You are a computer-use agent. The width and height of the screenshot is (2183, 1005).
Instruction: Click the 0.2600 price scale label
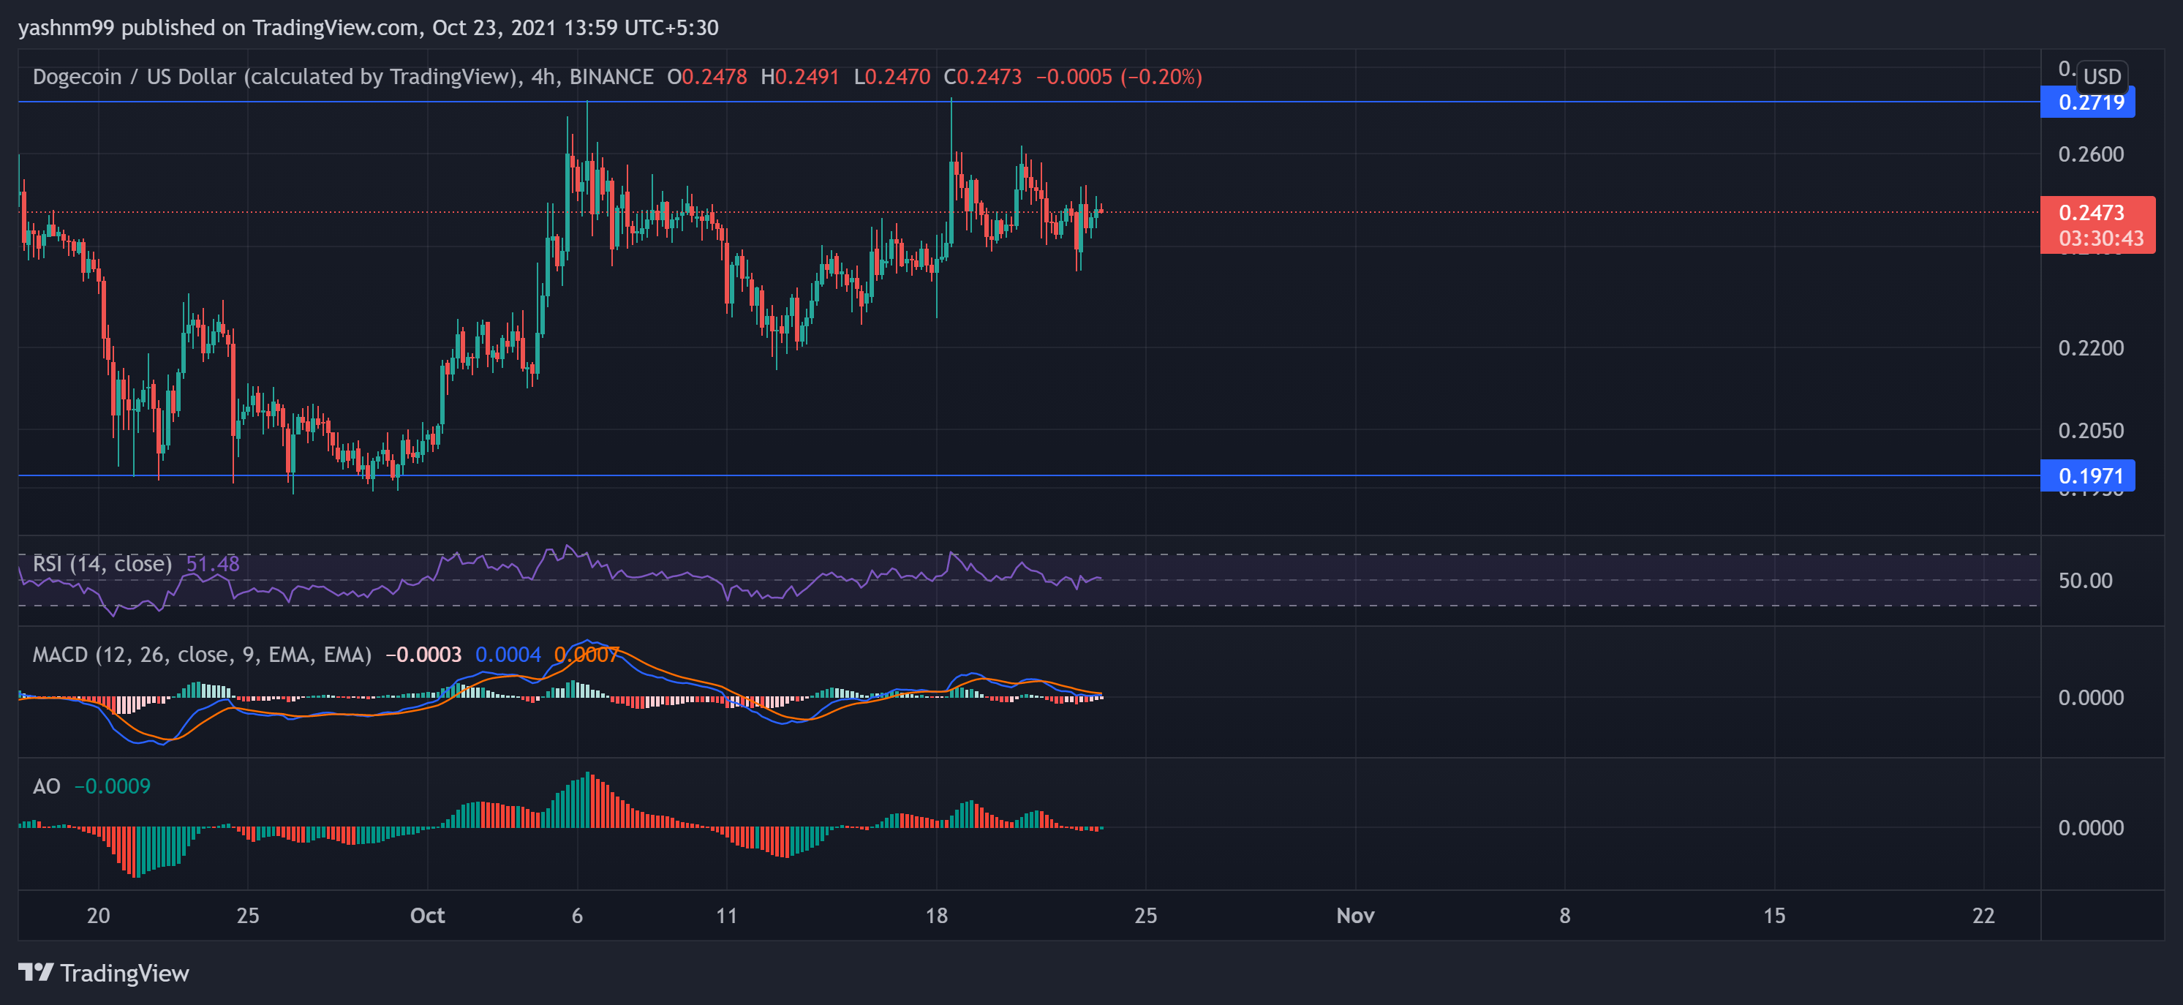click(2091, 154)
